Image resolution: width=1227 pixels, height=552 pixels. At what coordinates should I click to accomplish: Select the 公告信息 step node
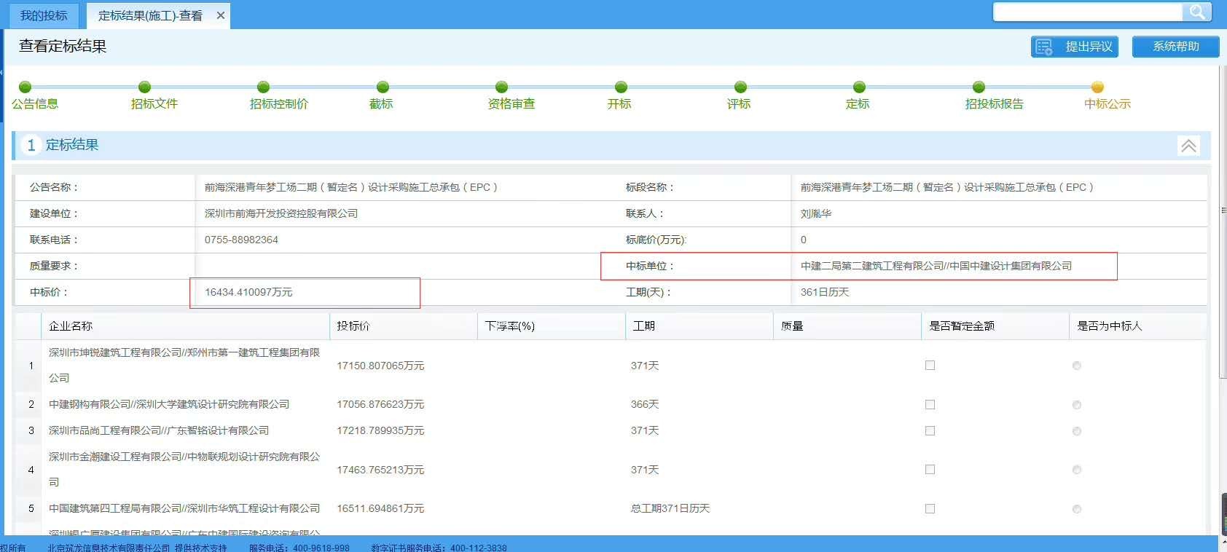coord(26,87)
